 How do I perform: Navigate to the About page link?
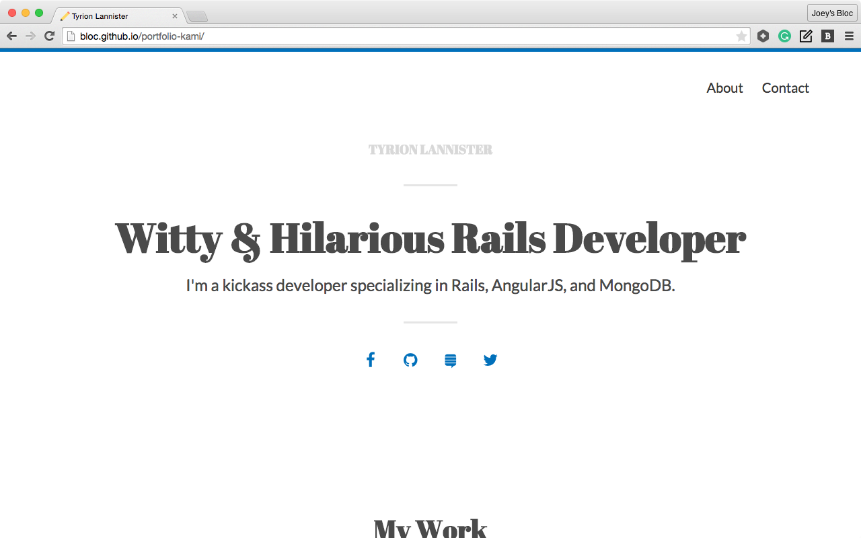724,88
